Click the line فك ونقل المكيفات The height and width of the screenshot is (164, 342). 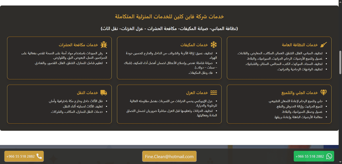[x=201, y=73]
